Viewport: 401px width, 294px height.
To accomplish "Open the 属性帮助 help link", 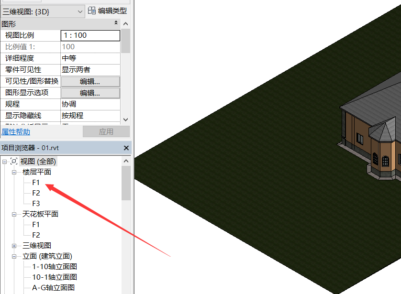I will coord(16,132).
